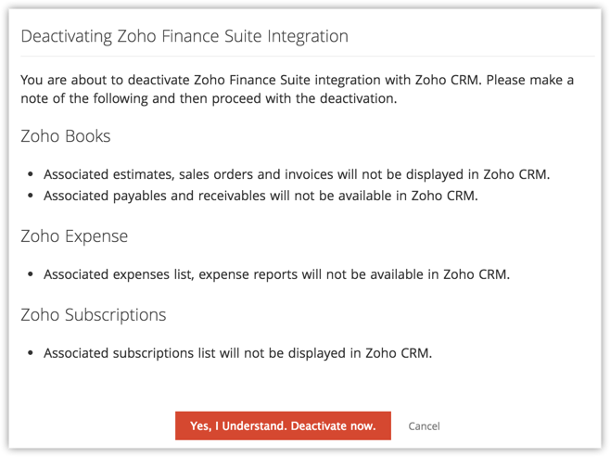This screenshot has height=457, width=610.
Task: Click the bullet dot before payables and receivables
Action: (31, 197)
